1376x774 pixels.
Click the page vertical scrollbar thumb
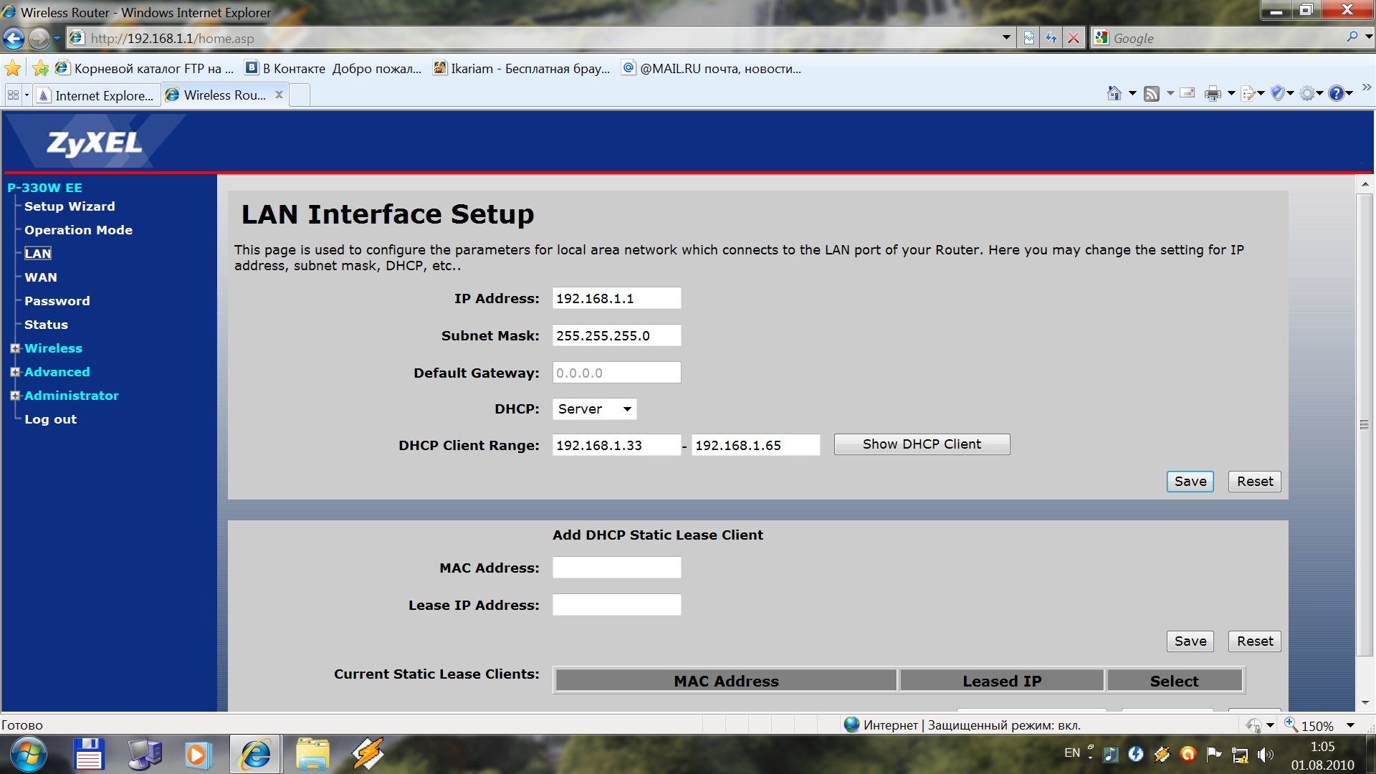tap(1365, 424)
